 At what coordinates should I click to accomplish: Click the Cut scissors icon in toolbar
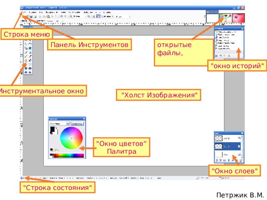(40, 17)
